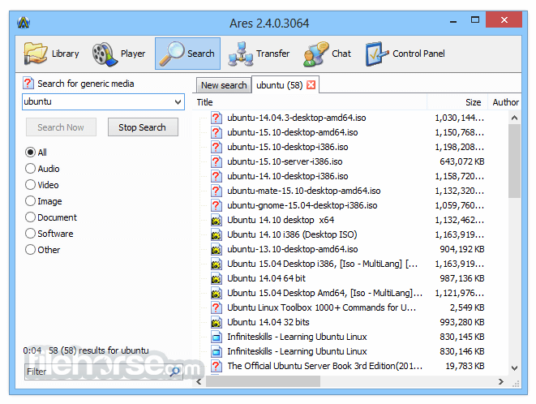Sort results by Author column header

point(505,102)
